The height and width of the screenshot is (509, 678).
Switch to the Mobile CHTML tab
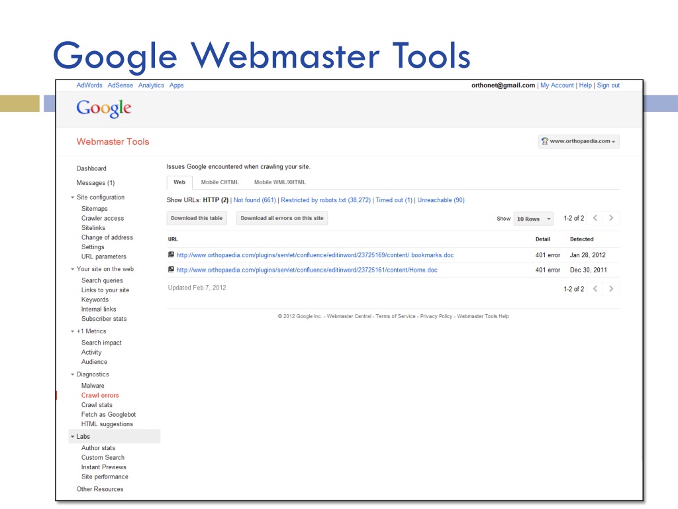pyautogui.click(x=220, y=182)
